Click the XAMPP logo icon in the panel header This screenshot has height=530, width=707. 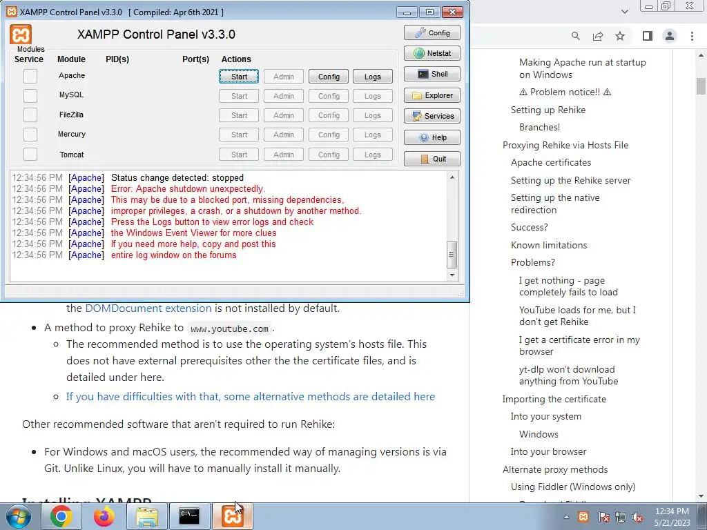click(21, 35)
